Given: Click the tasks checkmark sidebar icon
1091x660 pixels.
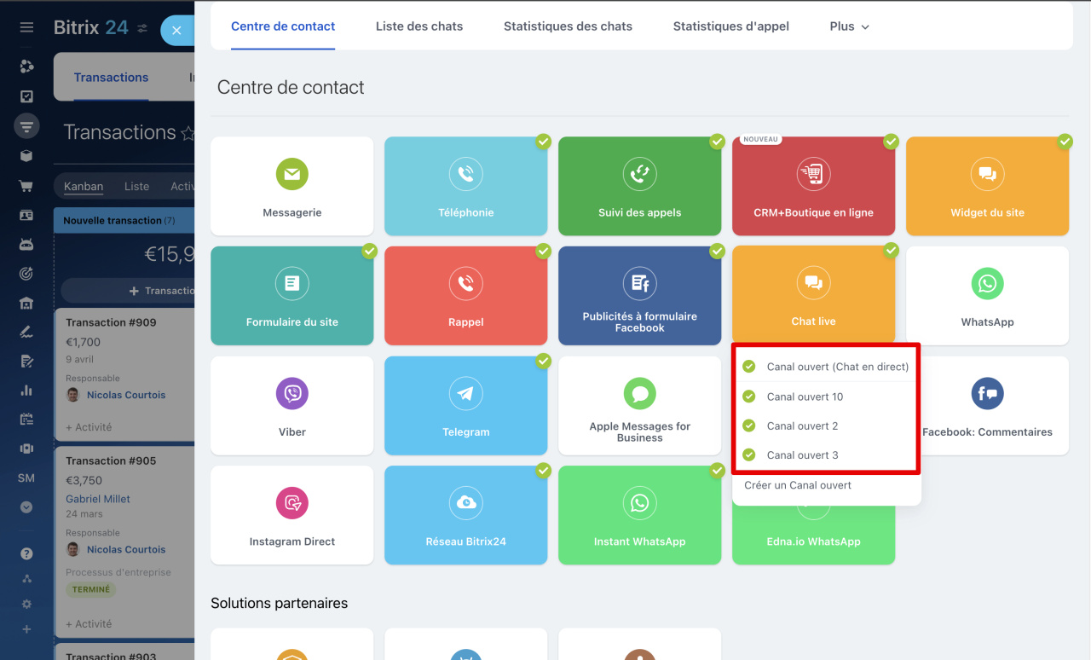Looking at the screenshot, I should tap(26, 96).
